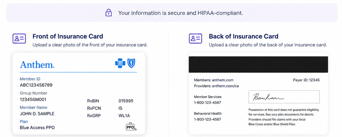This screenshot has height=137, width=342.
Task: Click the Payer ID: 12345 text
Action: click(306, 80)
